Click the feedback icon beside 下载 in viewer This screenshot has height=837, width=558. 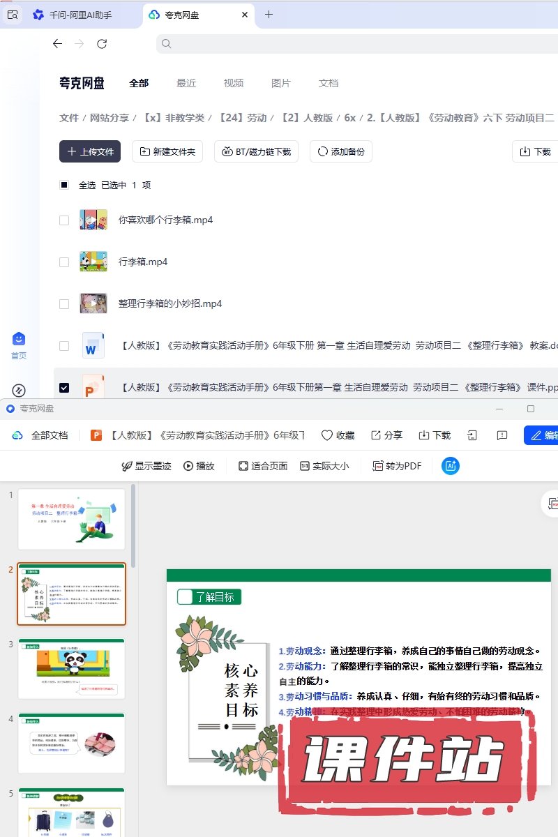(x=502, y=435)
